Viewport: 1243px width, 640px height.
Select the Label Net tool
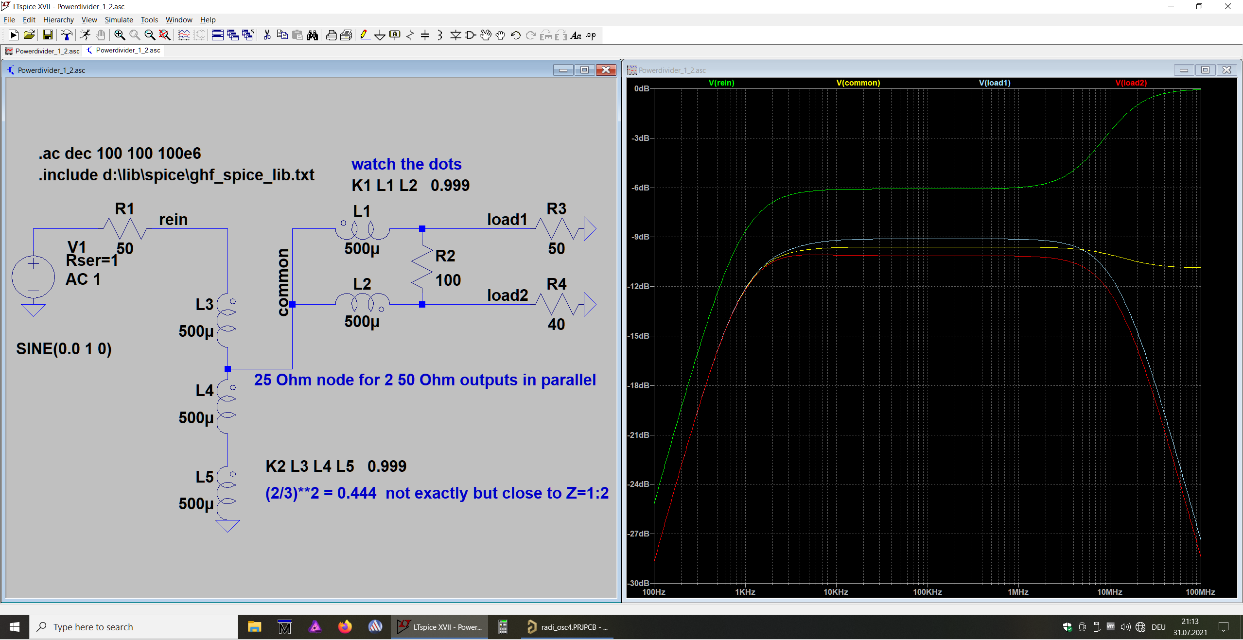395,35
